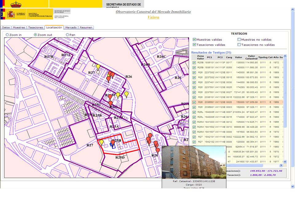The image size is (295, 221).
Task: Select the Zoom out radio option
Action: click(x=35, y=35)
